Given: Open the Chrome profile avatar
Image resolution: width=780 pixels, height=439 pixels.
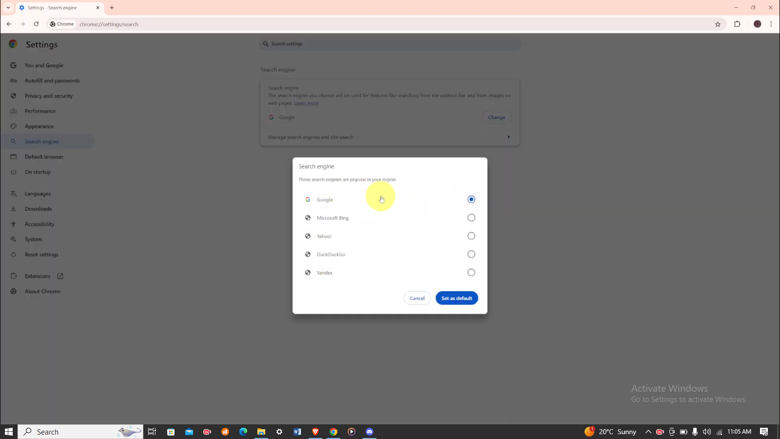Looking at the screenshot, I should tap(757, 24).
